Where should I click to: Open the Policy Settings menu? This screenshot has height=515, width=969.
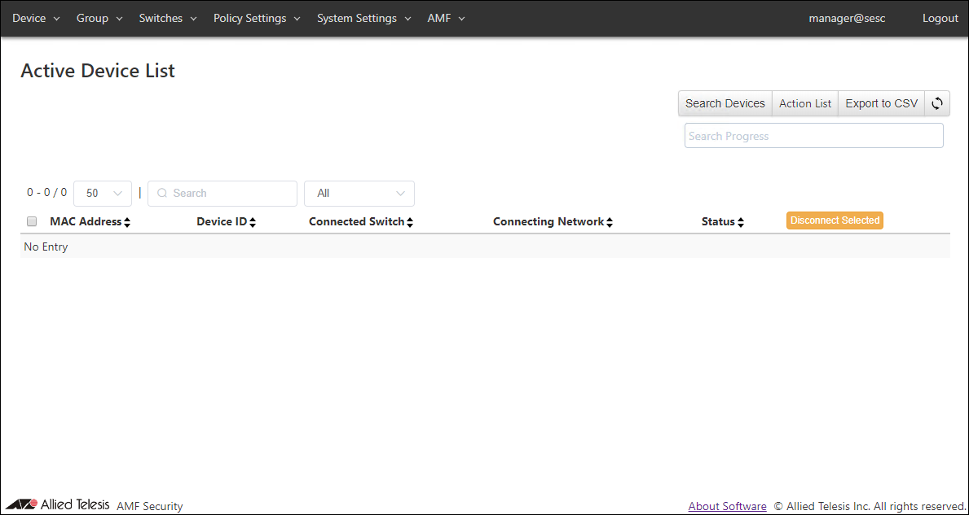pyautogui.click(x=257, y=18)
